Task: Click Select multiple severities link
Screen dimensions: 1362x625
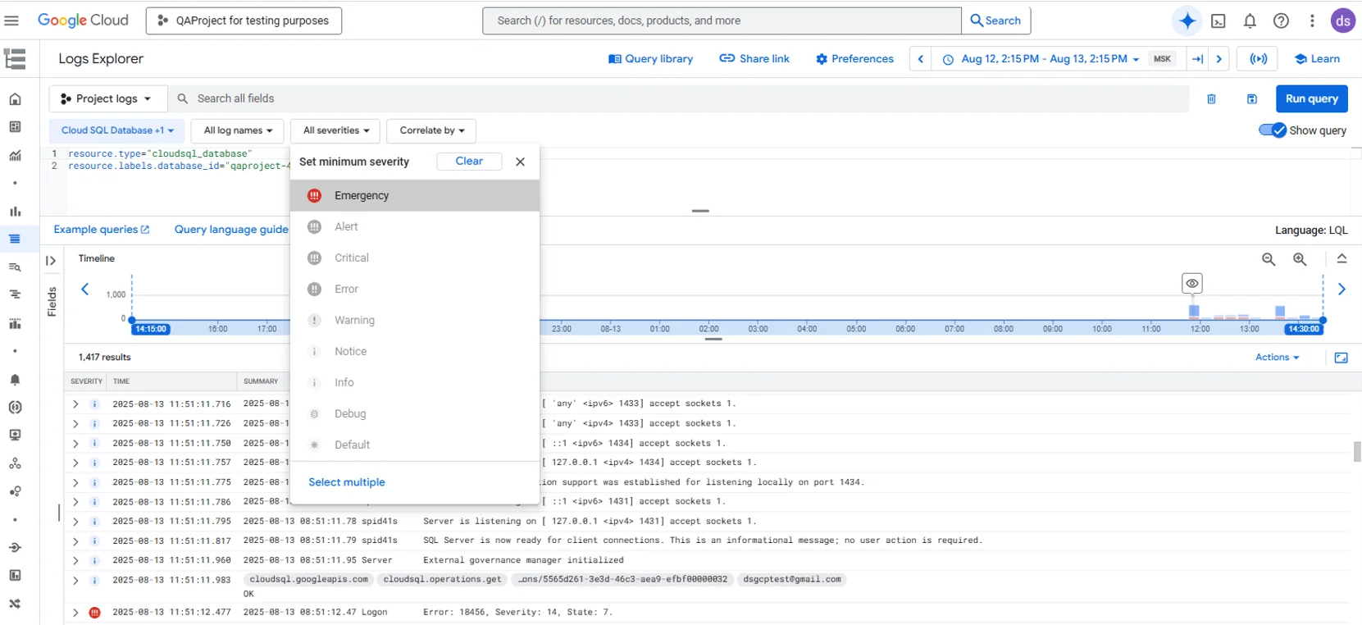Action: pyautogui.click(x=347, y=482)
